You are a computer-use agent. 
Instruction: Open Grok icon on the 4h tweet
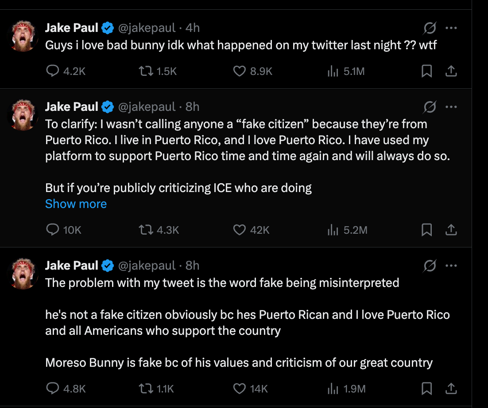coord(429,28)
